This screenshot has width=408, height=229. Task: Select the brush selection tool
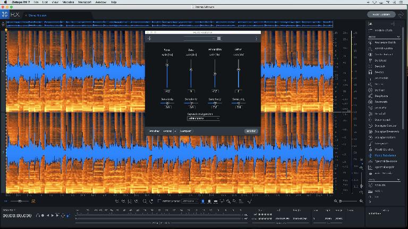(x=228, y=201)
